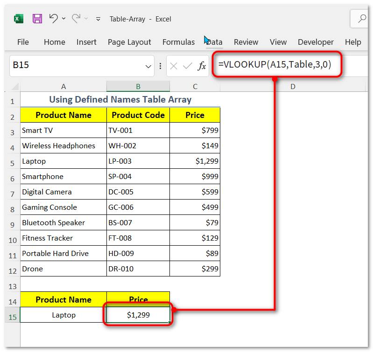Open the File tab
The height and width of the screenshot is (352, 373).
23,42
